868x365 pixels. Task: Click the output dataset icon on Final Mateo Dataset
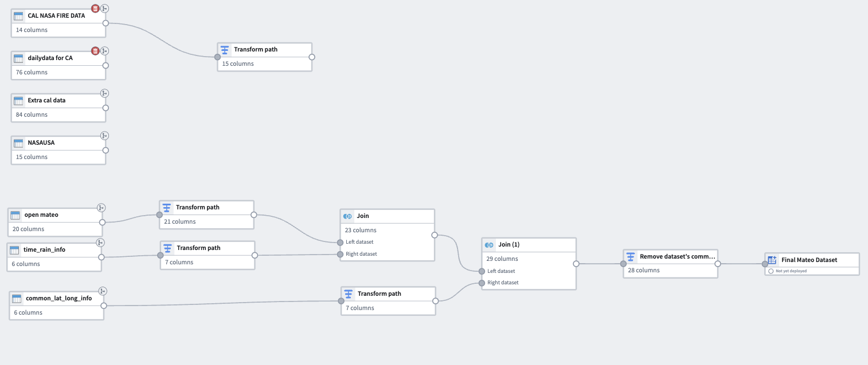click(772, 260)
